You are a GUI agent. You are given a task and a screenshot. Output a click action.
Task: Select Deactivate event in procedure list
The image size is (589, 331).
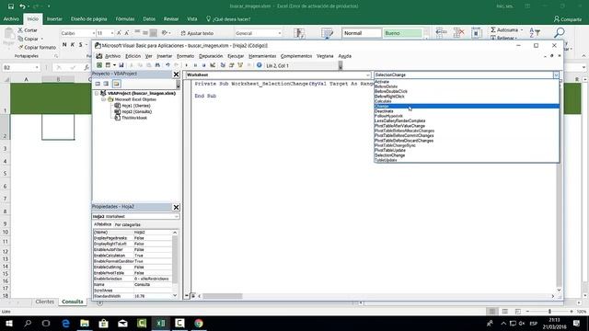tap(467, 111)
